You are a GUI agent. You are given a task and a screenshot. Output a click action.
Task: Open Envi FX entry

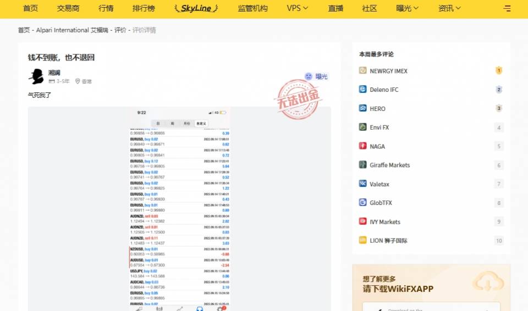coord(379,127)
